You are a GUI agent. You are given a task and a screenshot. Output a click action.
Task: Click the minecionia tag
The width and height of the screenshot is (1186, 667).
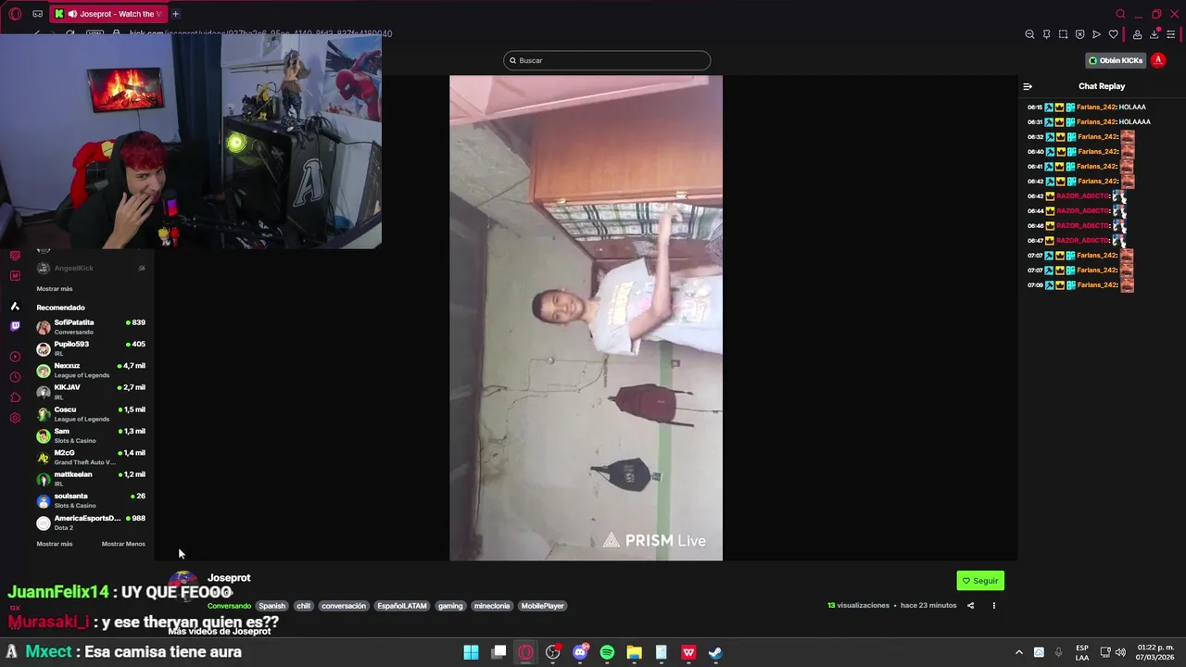pyautogui.click(x=492, y=606)
